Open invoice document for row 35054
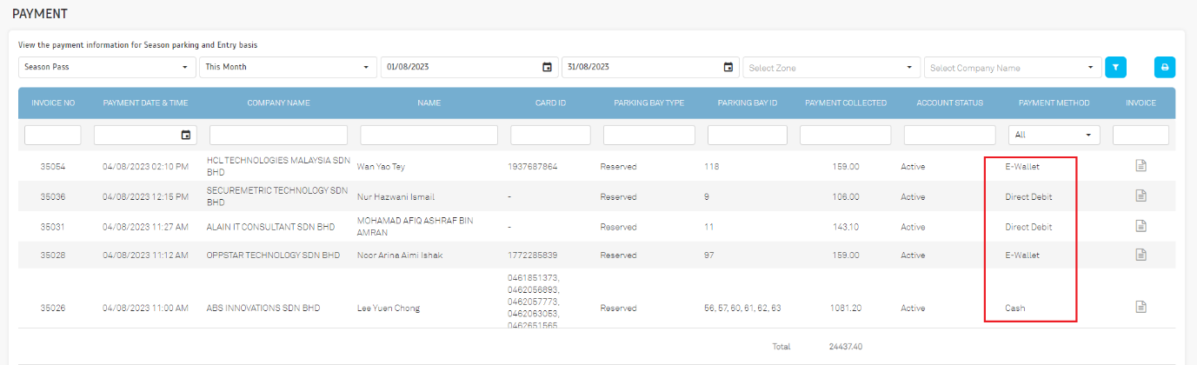 click(1141, 165)
